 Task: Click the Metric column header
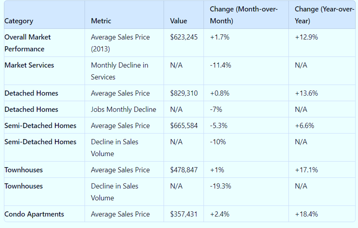point(101,21)
